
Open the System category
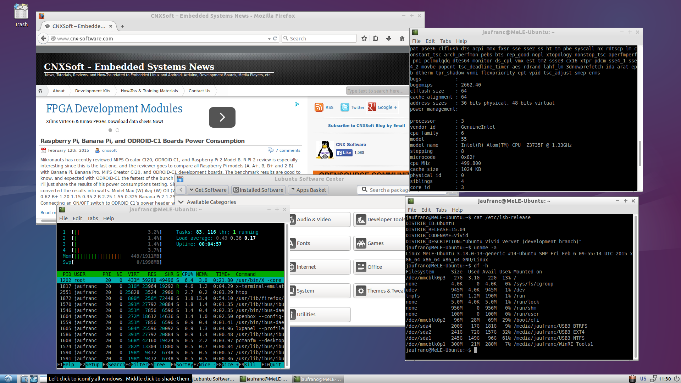tap(320, 291)
